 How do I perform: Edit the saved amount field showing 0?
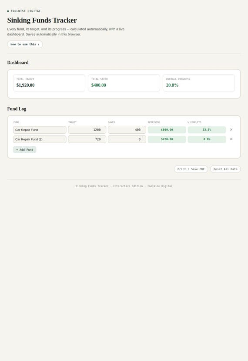127,139
